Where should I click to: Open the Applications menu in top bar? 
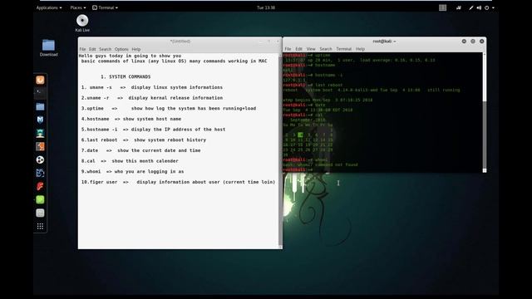pyautogui.click(x=49, y=7)
